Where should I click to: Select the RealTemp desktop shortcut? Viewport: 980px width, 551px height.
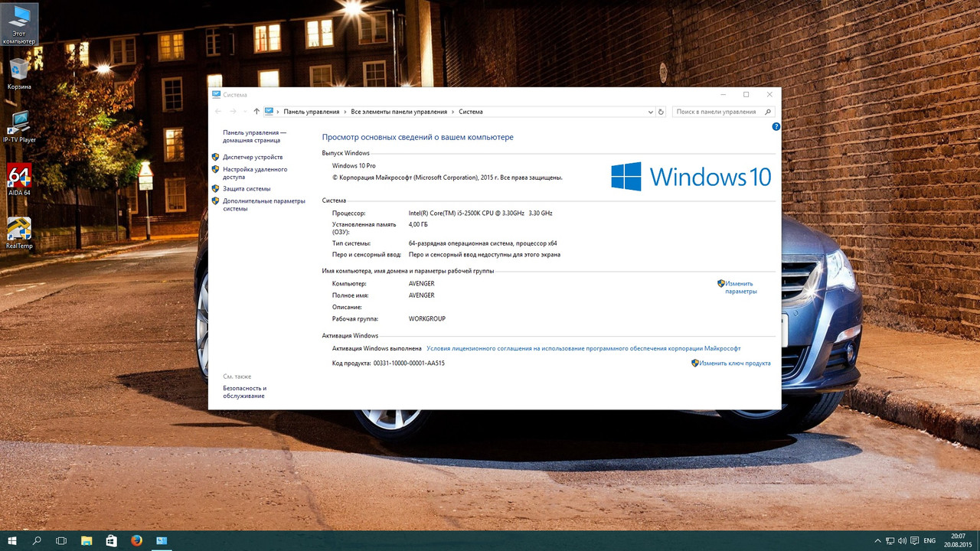[19, 233]
